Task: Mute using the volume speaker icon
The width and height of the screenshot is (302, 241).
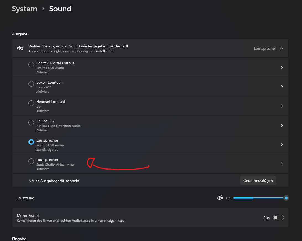Action: coord(220,198)
